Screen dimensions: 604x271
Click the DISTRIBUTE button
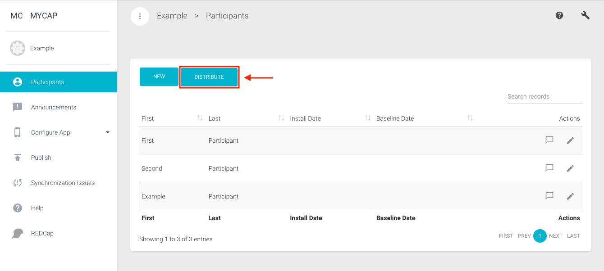click(x=209, y=77)
